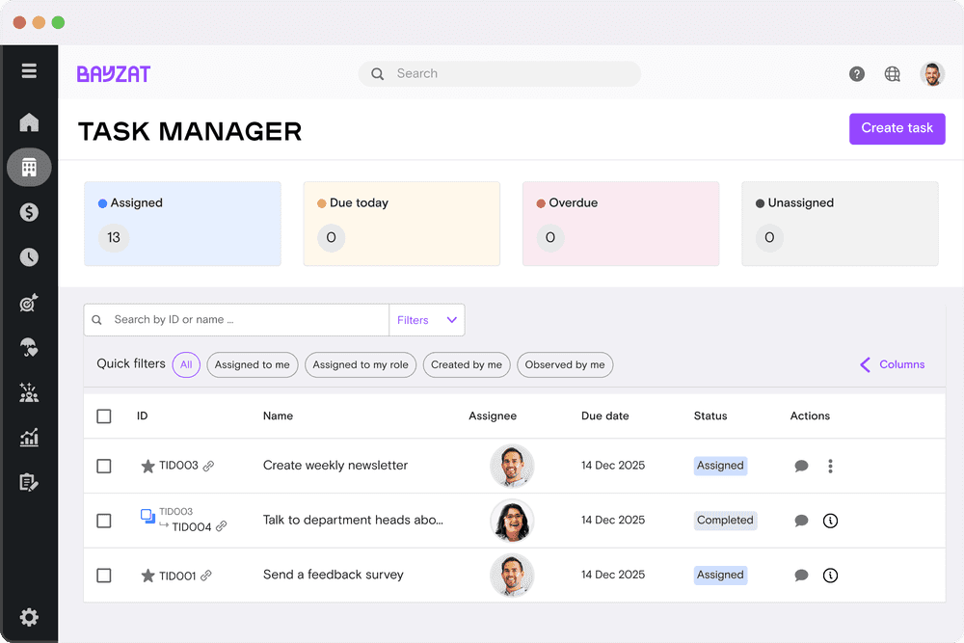Viewport: 964px width, 643px height.
Task: Click the link icon next to TID001
Action: pos(205,575)
